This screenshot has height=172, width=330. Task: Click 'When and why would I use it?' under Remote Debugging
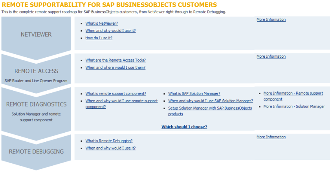pyautogui.click(x=110, y=148)
